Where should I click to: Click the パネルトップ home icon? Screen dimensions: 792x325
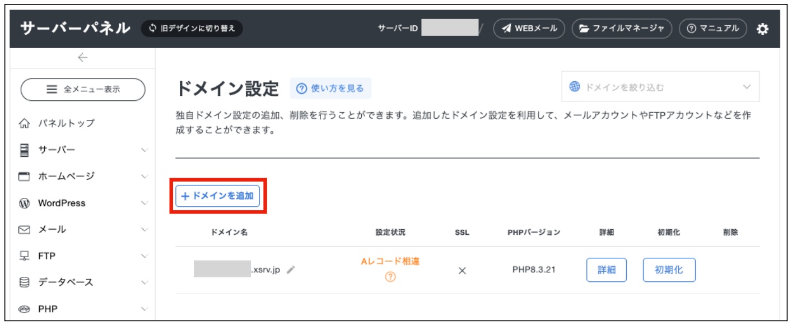coord(24,123)
